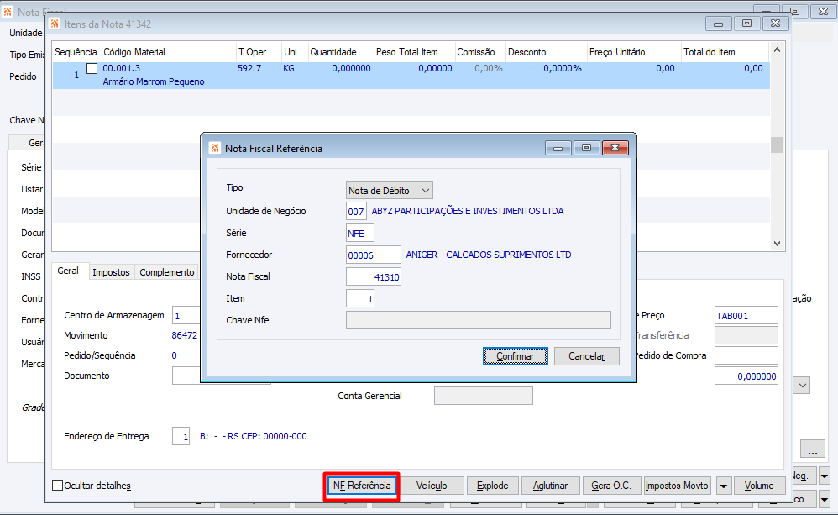This screenshot has height=515, width=838.
Task: Open the arrow dropdown beside Impostos Movto
Action: click(x=724, y=486)
